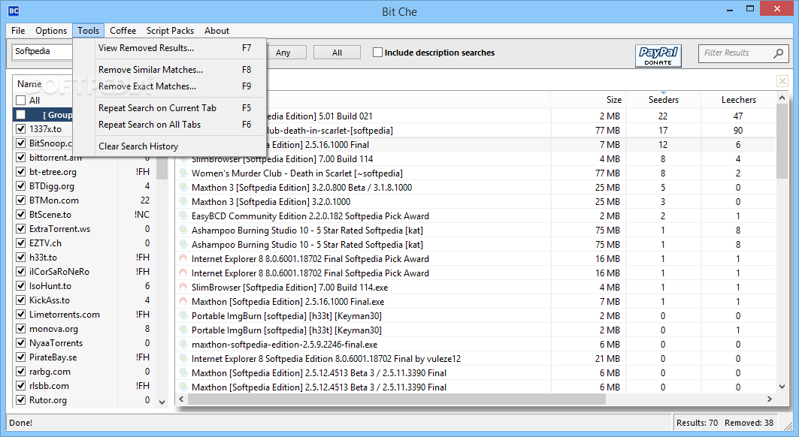Toggle the All sites checkbox
799x437 pixels.
pyautogui.click(x=21, y=101)
